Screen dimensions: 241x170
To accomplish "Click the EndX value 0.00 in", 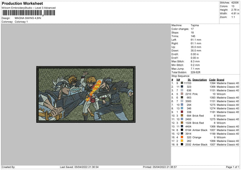I will pyautogui.click(x=195, y=54).
